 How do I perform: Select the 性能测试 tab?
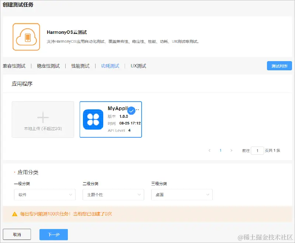click(x=80, y=66)
